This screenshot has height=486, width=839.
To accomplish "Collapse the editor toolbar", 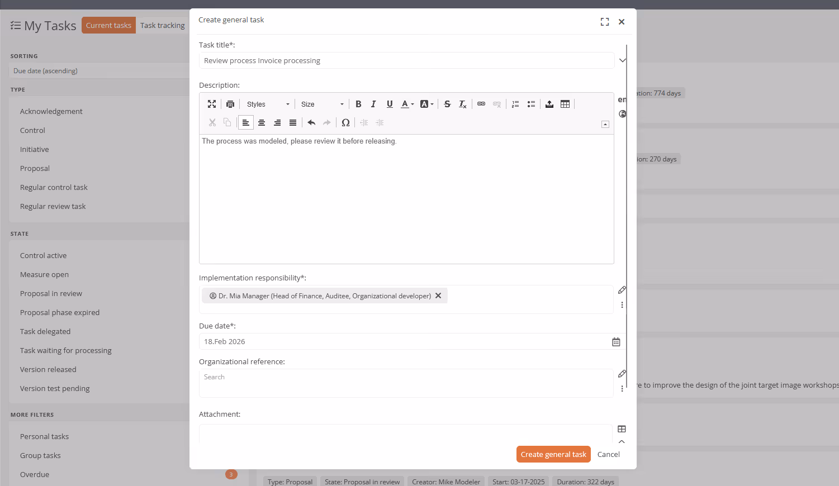I will click(x=605, y=124).
